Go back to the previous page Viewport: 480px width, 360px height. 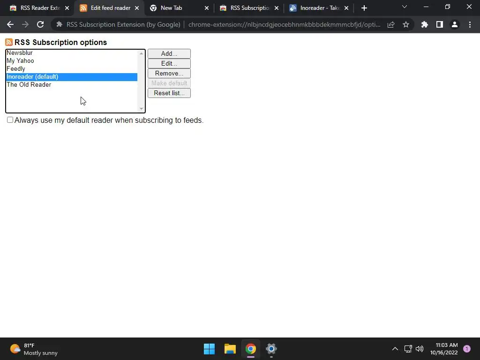pos(10,24)
